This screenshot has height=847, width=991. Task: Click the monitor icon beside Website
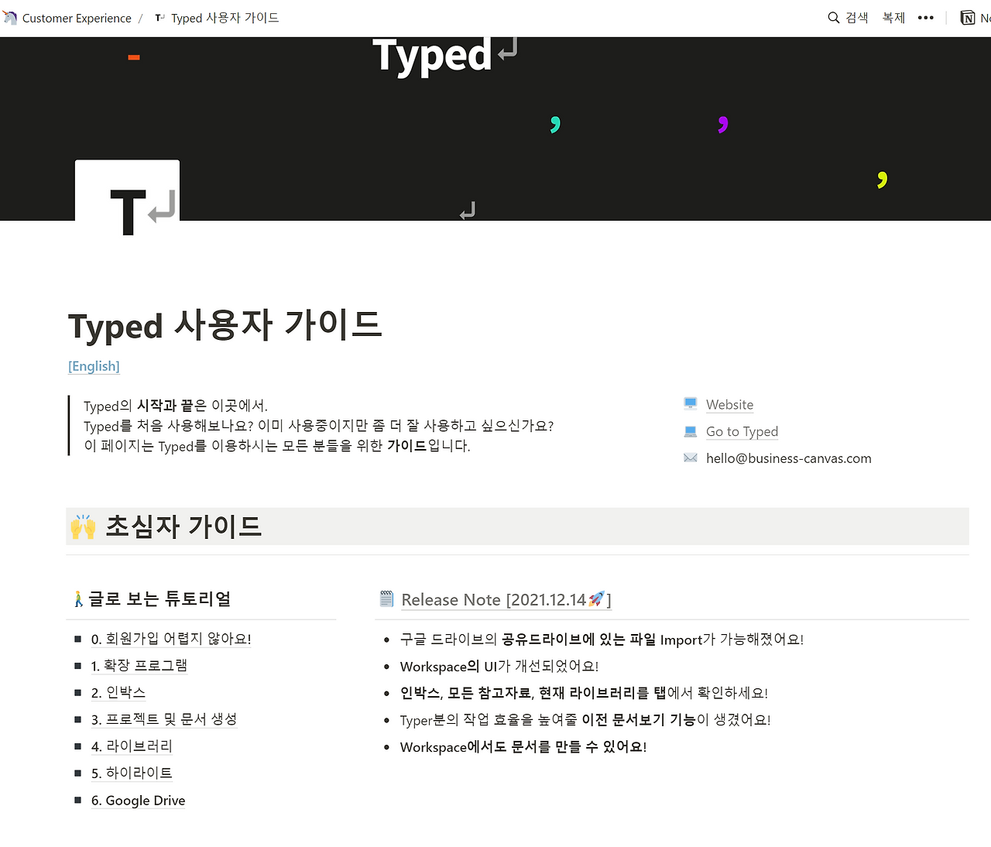(691, 403)
